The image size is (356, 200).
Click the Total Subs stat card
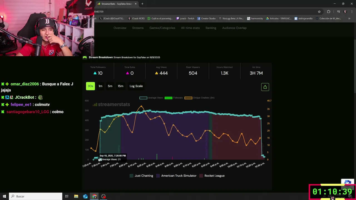tap(130, 71)
